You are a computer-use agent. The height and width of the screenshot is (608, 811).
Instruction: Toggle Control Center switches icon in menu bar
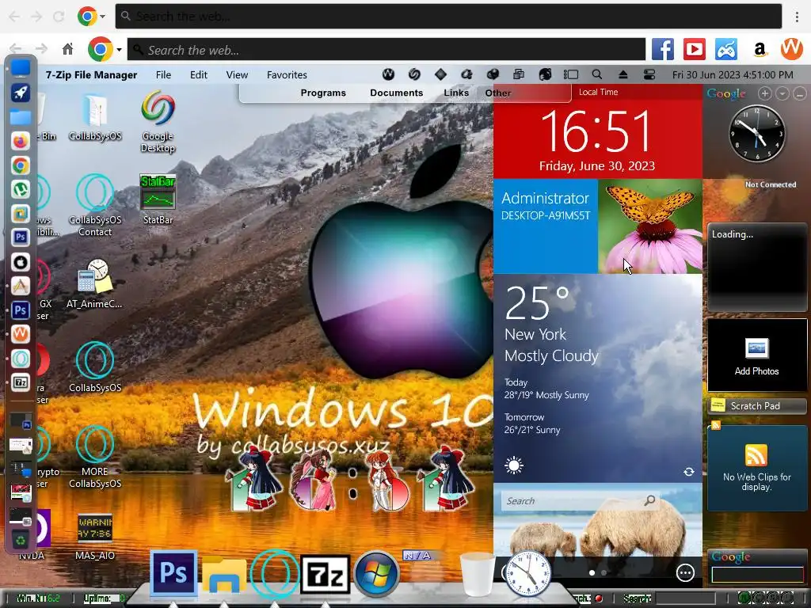[x=649, y=74]
